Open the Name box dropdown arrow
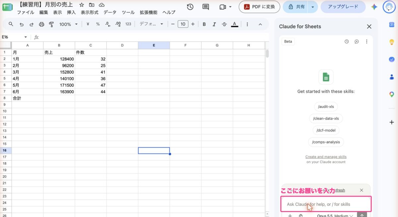The width and height of the screenshot is (398, 217). [26, 37]
